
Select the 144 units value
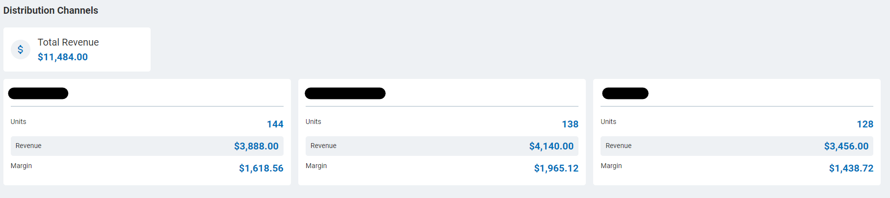(275, 124)
